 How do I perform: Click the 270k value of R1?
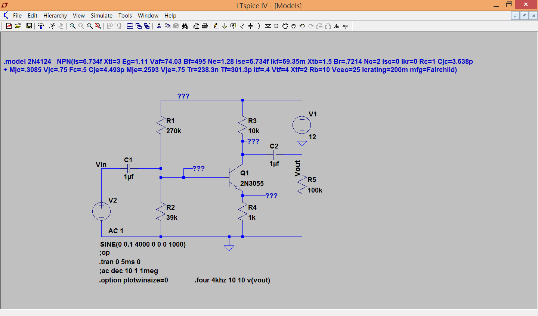click(174, 131)
